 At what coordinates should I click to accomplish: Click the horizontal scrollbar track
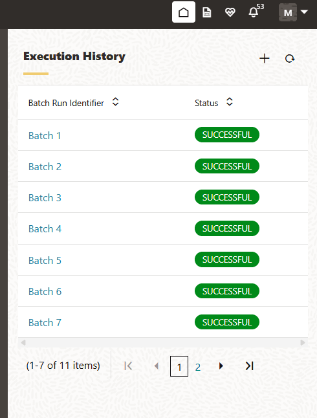[x=163, y=342]
